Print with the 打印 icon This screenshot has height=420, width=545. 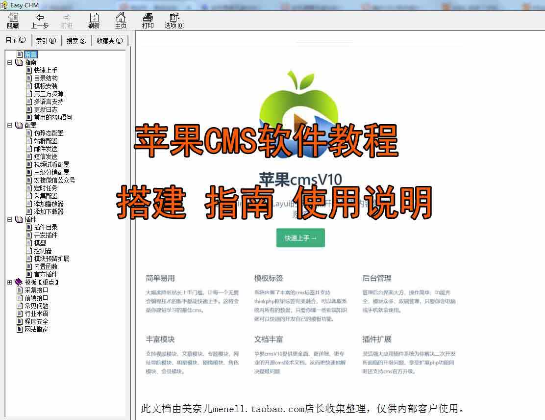click(148, 21)
